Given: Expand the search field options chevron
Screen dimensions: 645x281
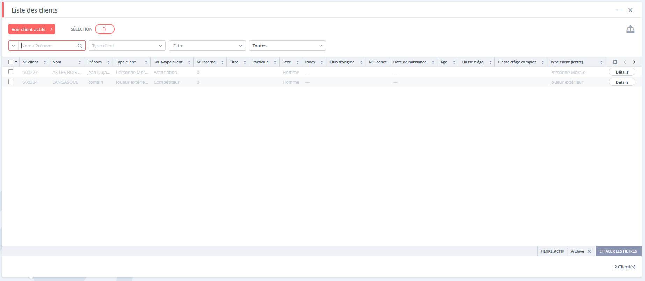Looking at the screenshot, I should pos(13,46).
